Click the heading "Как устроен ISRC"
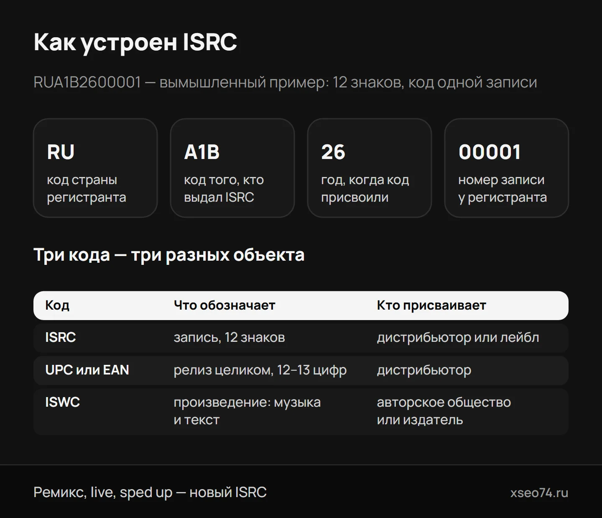This screenshot has width=602, height=518. click(x=135, y=42)
